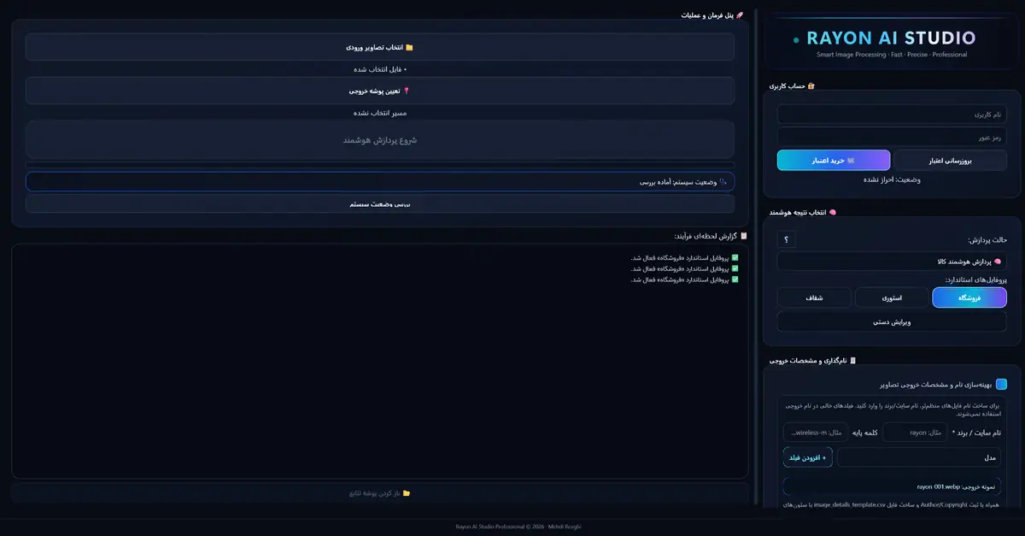The image size is (1025, 536).
Task: Open the '?' help button next to حالت پردازش
Action: 786,240
